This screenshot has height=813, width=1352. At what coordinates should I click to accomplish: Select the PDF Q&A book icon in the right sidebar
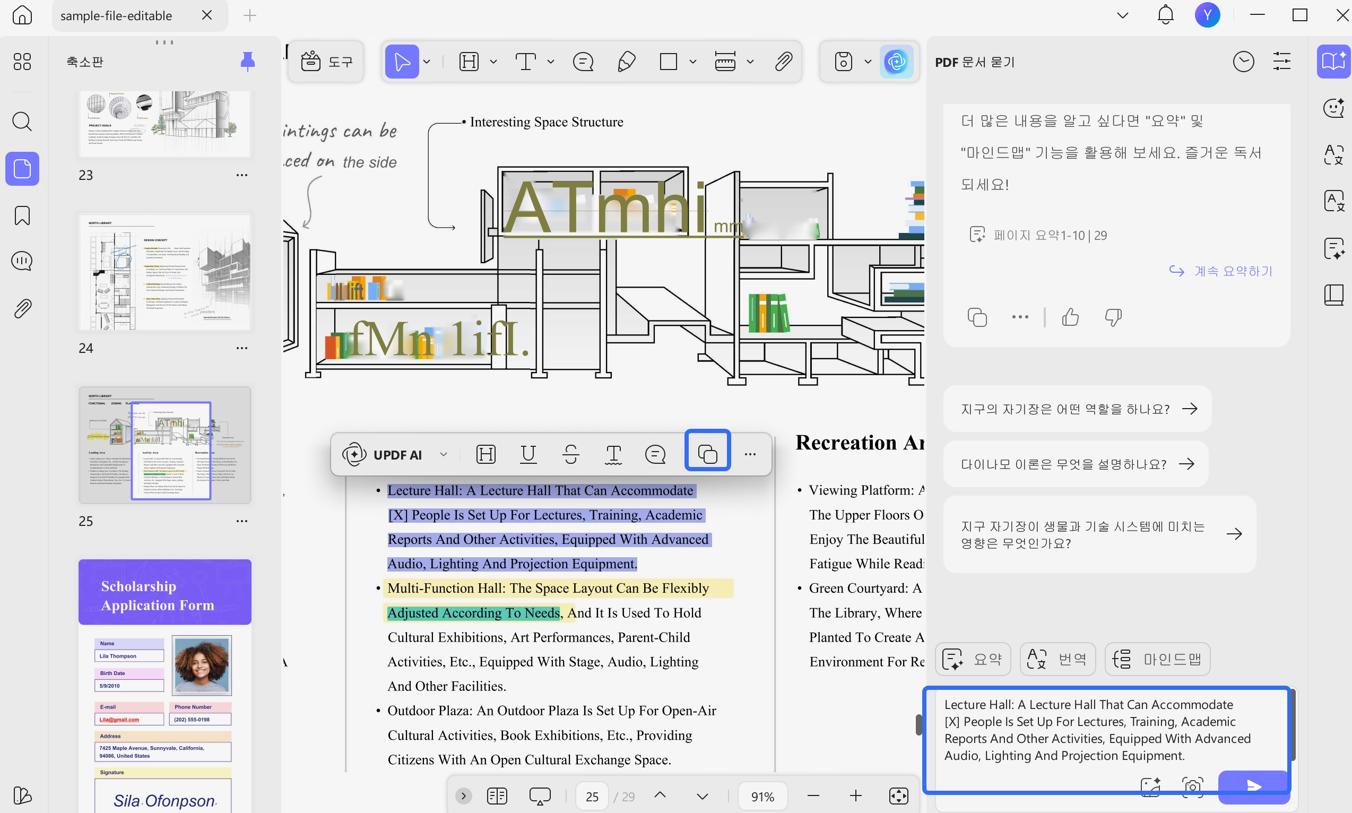(1334, 62)
